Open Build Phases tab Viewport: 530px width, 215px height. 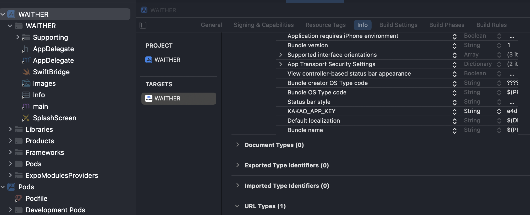(x=447, y=25)
